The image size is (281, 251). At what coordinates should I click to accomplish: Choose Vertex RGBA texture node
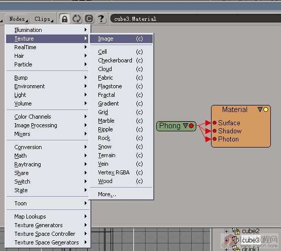coord(121,172)
